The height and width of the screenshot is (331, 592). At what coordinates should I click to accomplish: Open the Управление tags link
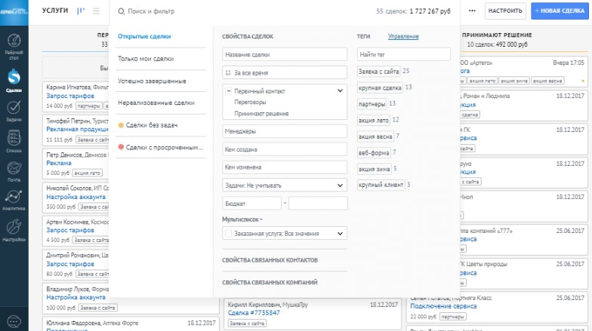[403, 36]
